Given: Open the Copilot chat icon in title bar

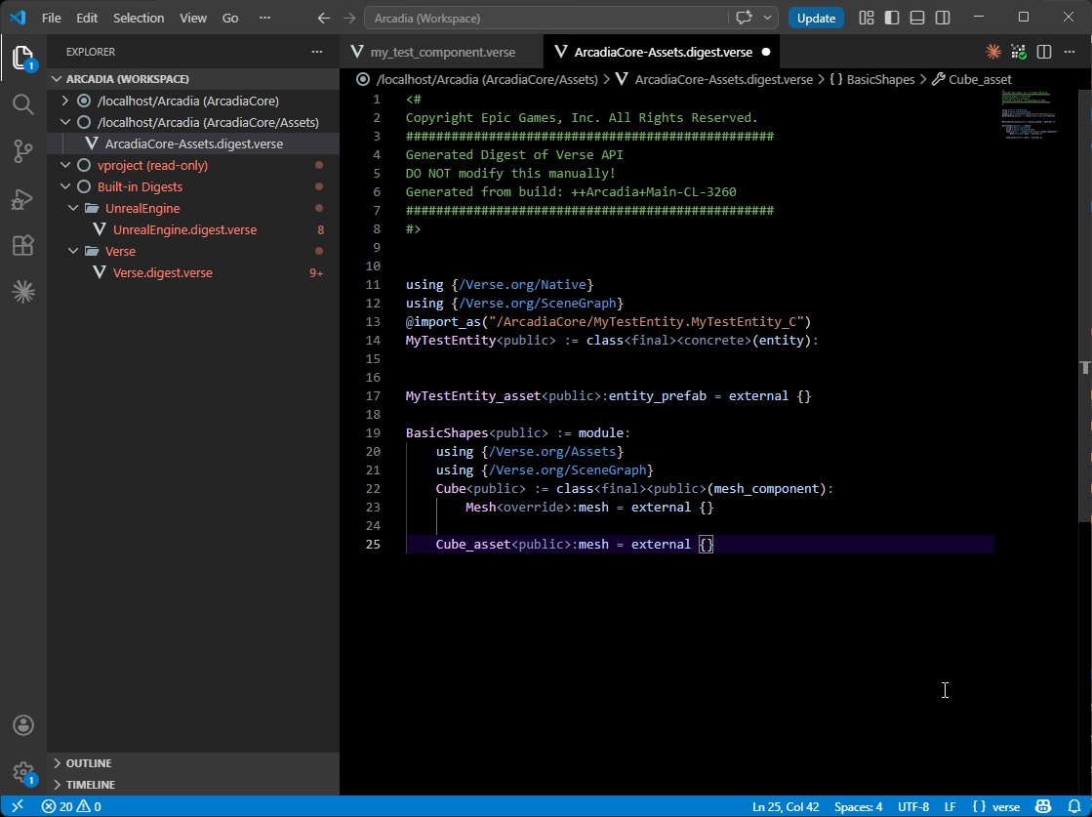Looking at the screenshot, I should point(744,19).
